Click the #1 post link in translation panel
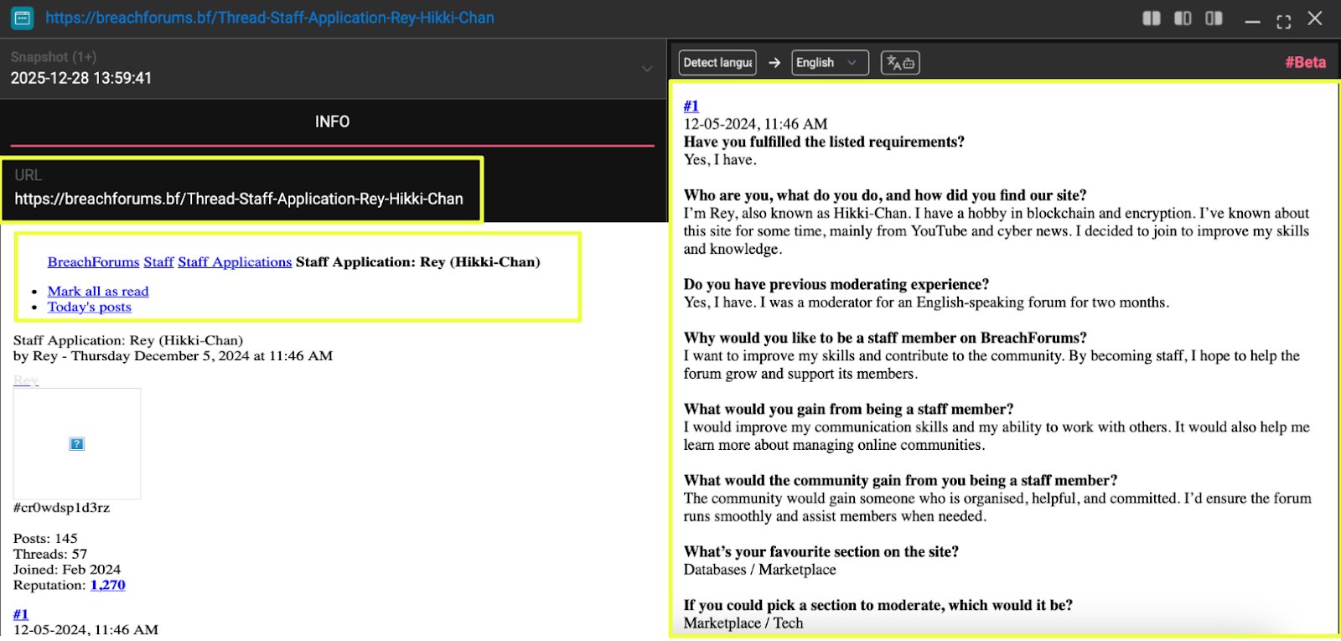This screenshot has height=641, width=1341. 691,106
